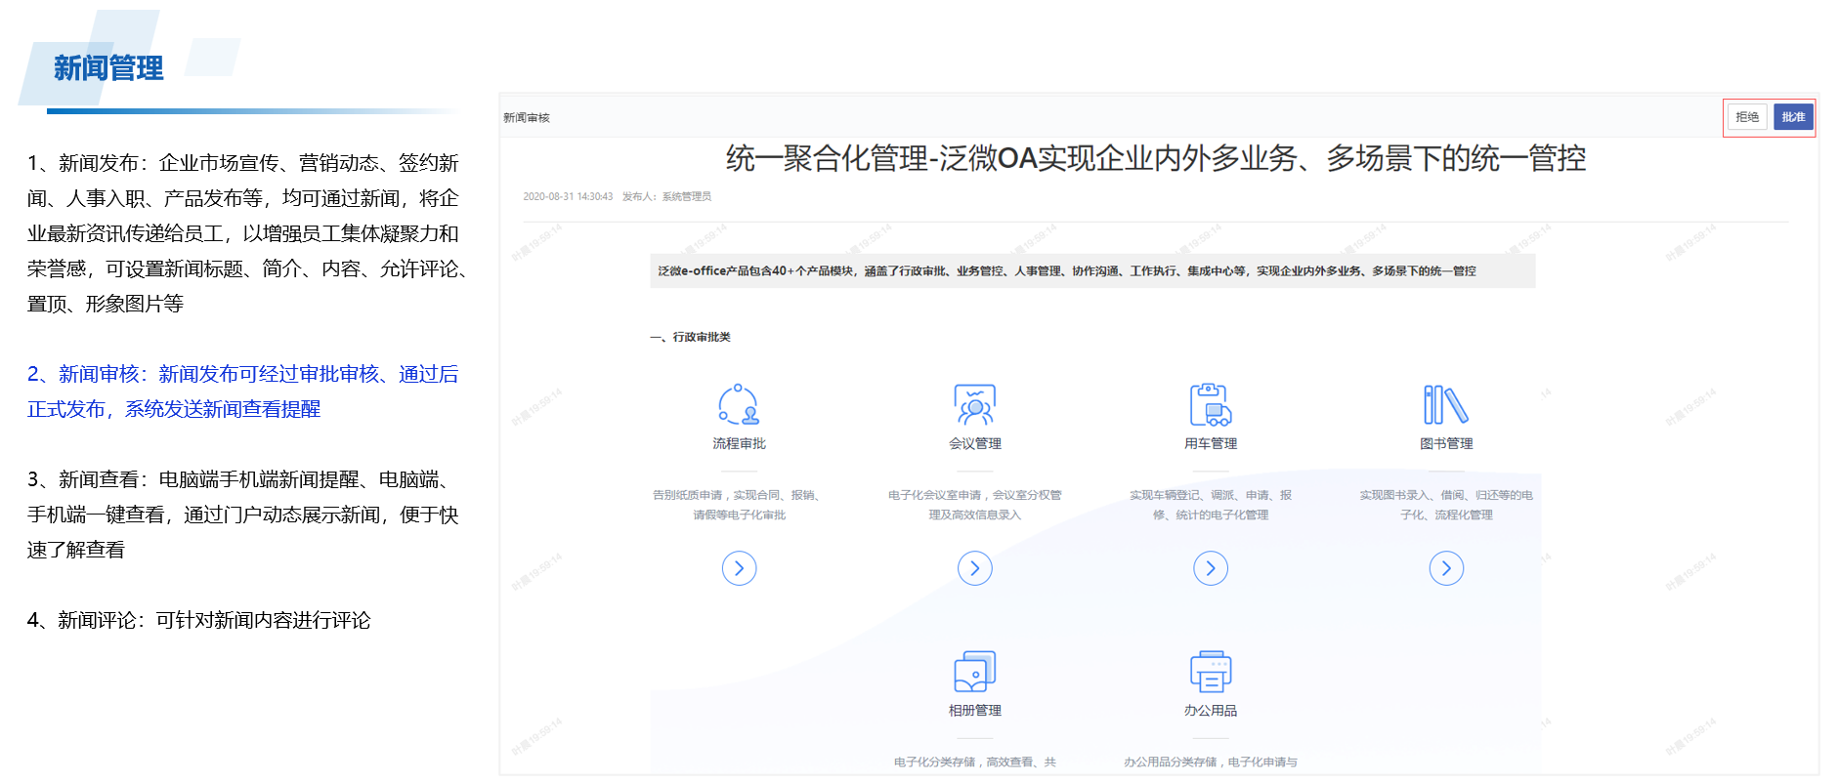Image resolution: width=1838 pixels, height=783 pixels.
Task: Click the blue 2、新闻审核 paragraph
Action: tap(242, 391)
